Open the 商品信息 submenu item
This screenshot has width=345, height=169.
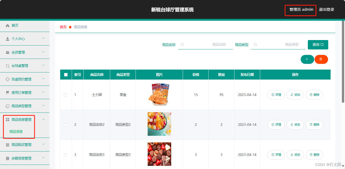coord(16,132)
